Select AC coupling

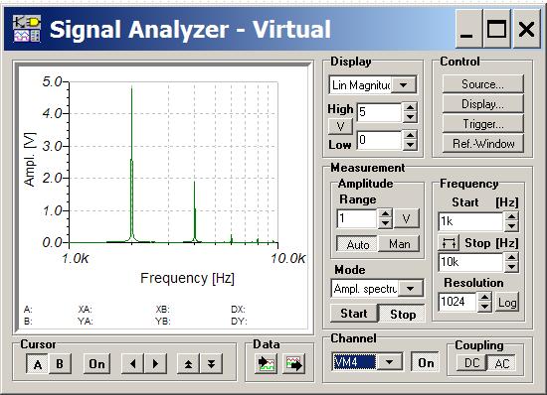pos(501,363)
